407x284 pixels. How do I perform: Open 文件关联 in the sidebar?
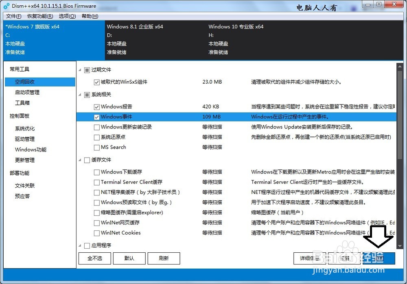click(x=25, y=186)
